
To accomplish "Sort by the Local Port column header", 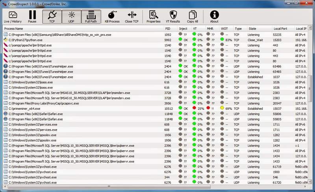I will 283,28.
